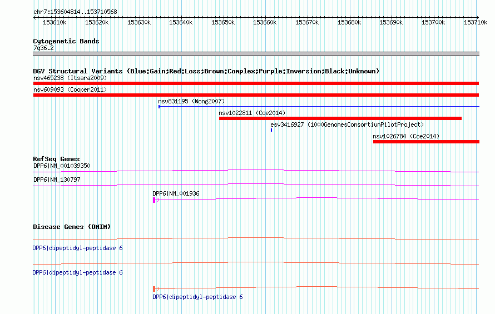Click the DPP6|NM_001039350 transcript label

pyautogui.click(x=62, y=166)
